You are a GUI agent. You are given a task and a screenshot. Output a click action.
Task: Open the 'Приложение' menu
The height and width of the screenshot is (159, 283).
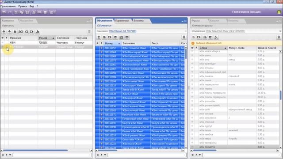[x=8, y=6]
